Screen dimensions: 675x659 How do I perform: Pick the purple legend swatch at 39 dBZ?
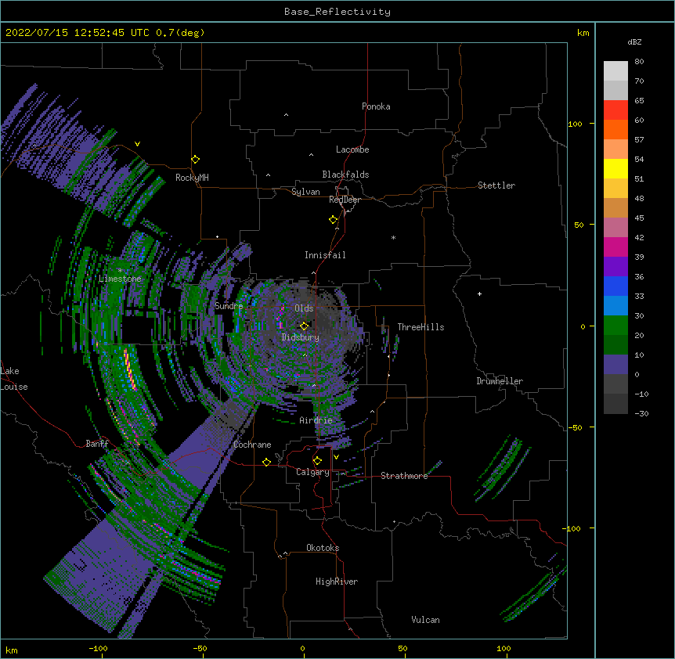tap(615, 266)
